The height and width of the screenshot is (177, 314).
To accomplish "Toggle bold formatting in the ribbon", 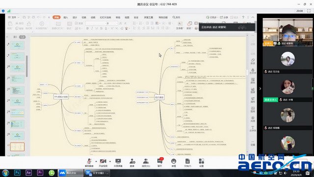I will tap(87, 29).
